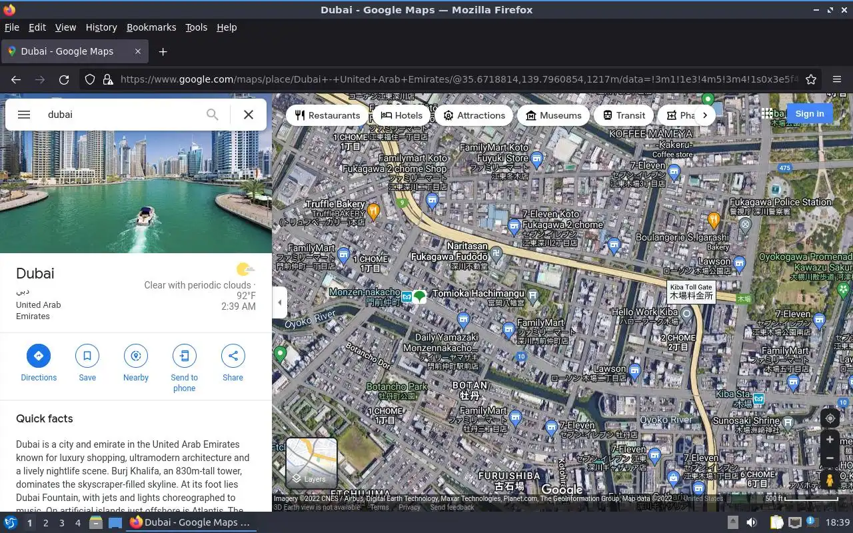Click the Directions icon
The image size is (853, 533).
point(39,356)
